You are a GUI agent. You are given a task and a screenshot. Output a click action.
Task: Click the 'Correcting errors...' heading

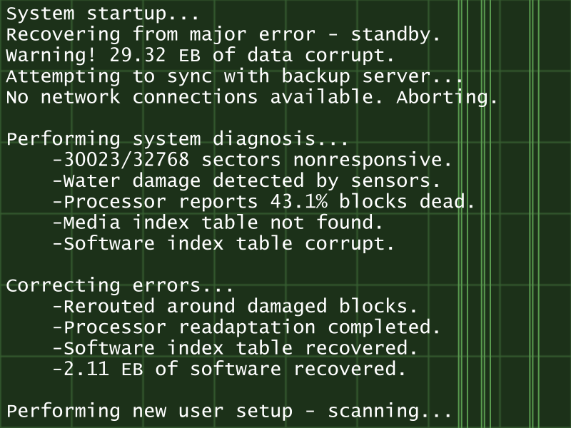point(120,286)
